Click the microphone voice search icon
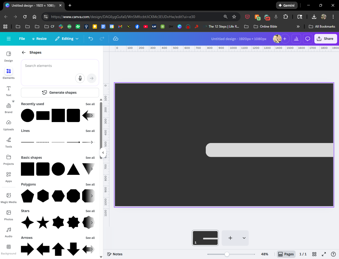 80,78
